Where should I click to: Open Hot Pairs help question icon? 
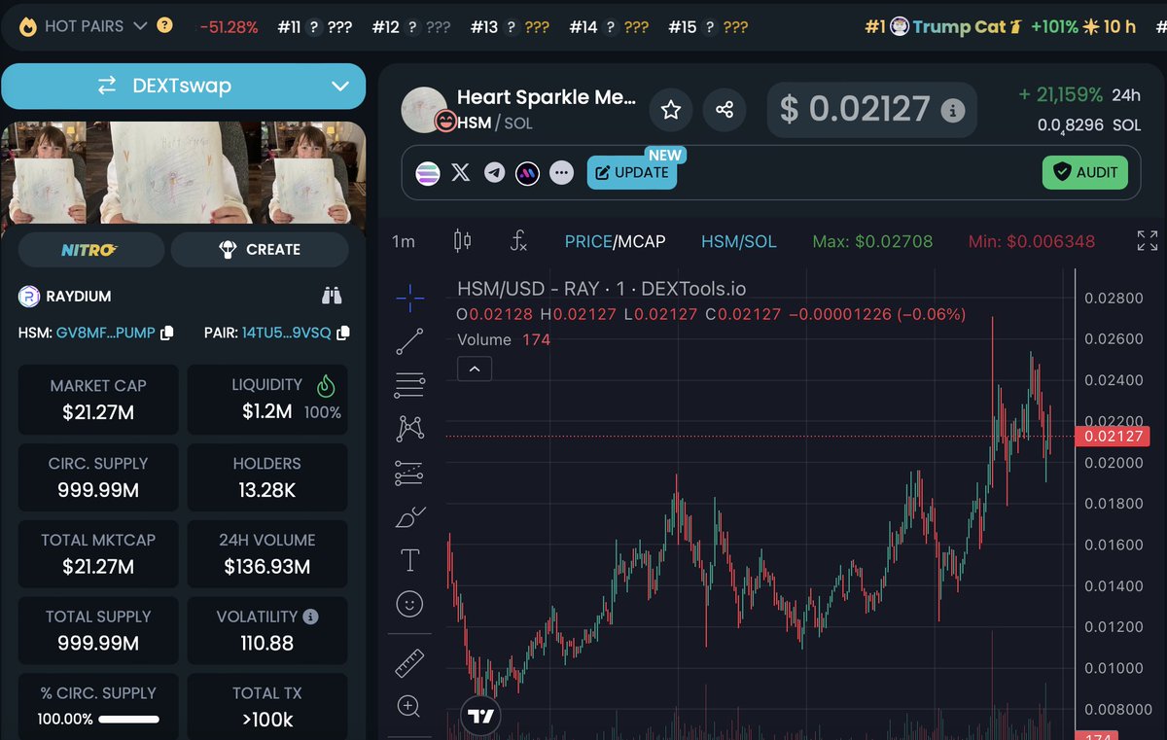point(164,25)
